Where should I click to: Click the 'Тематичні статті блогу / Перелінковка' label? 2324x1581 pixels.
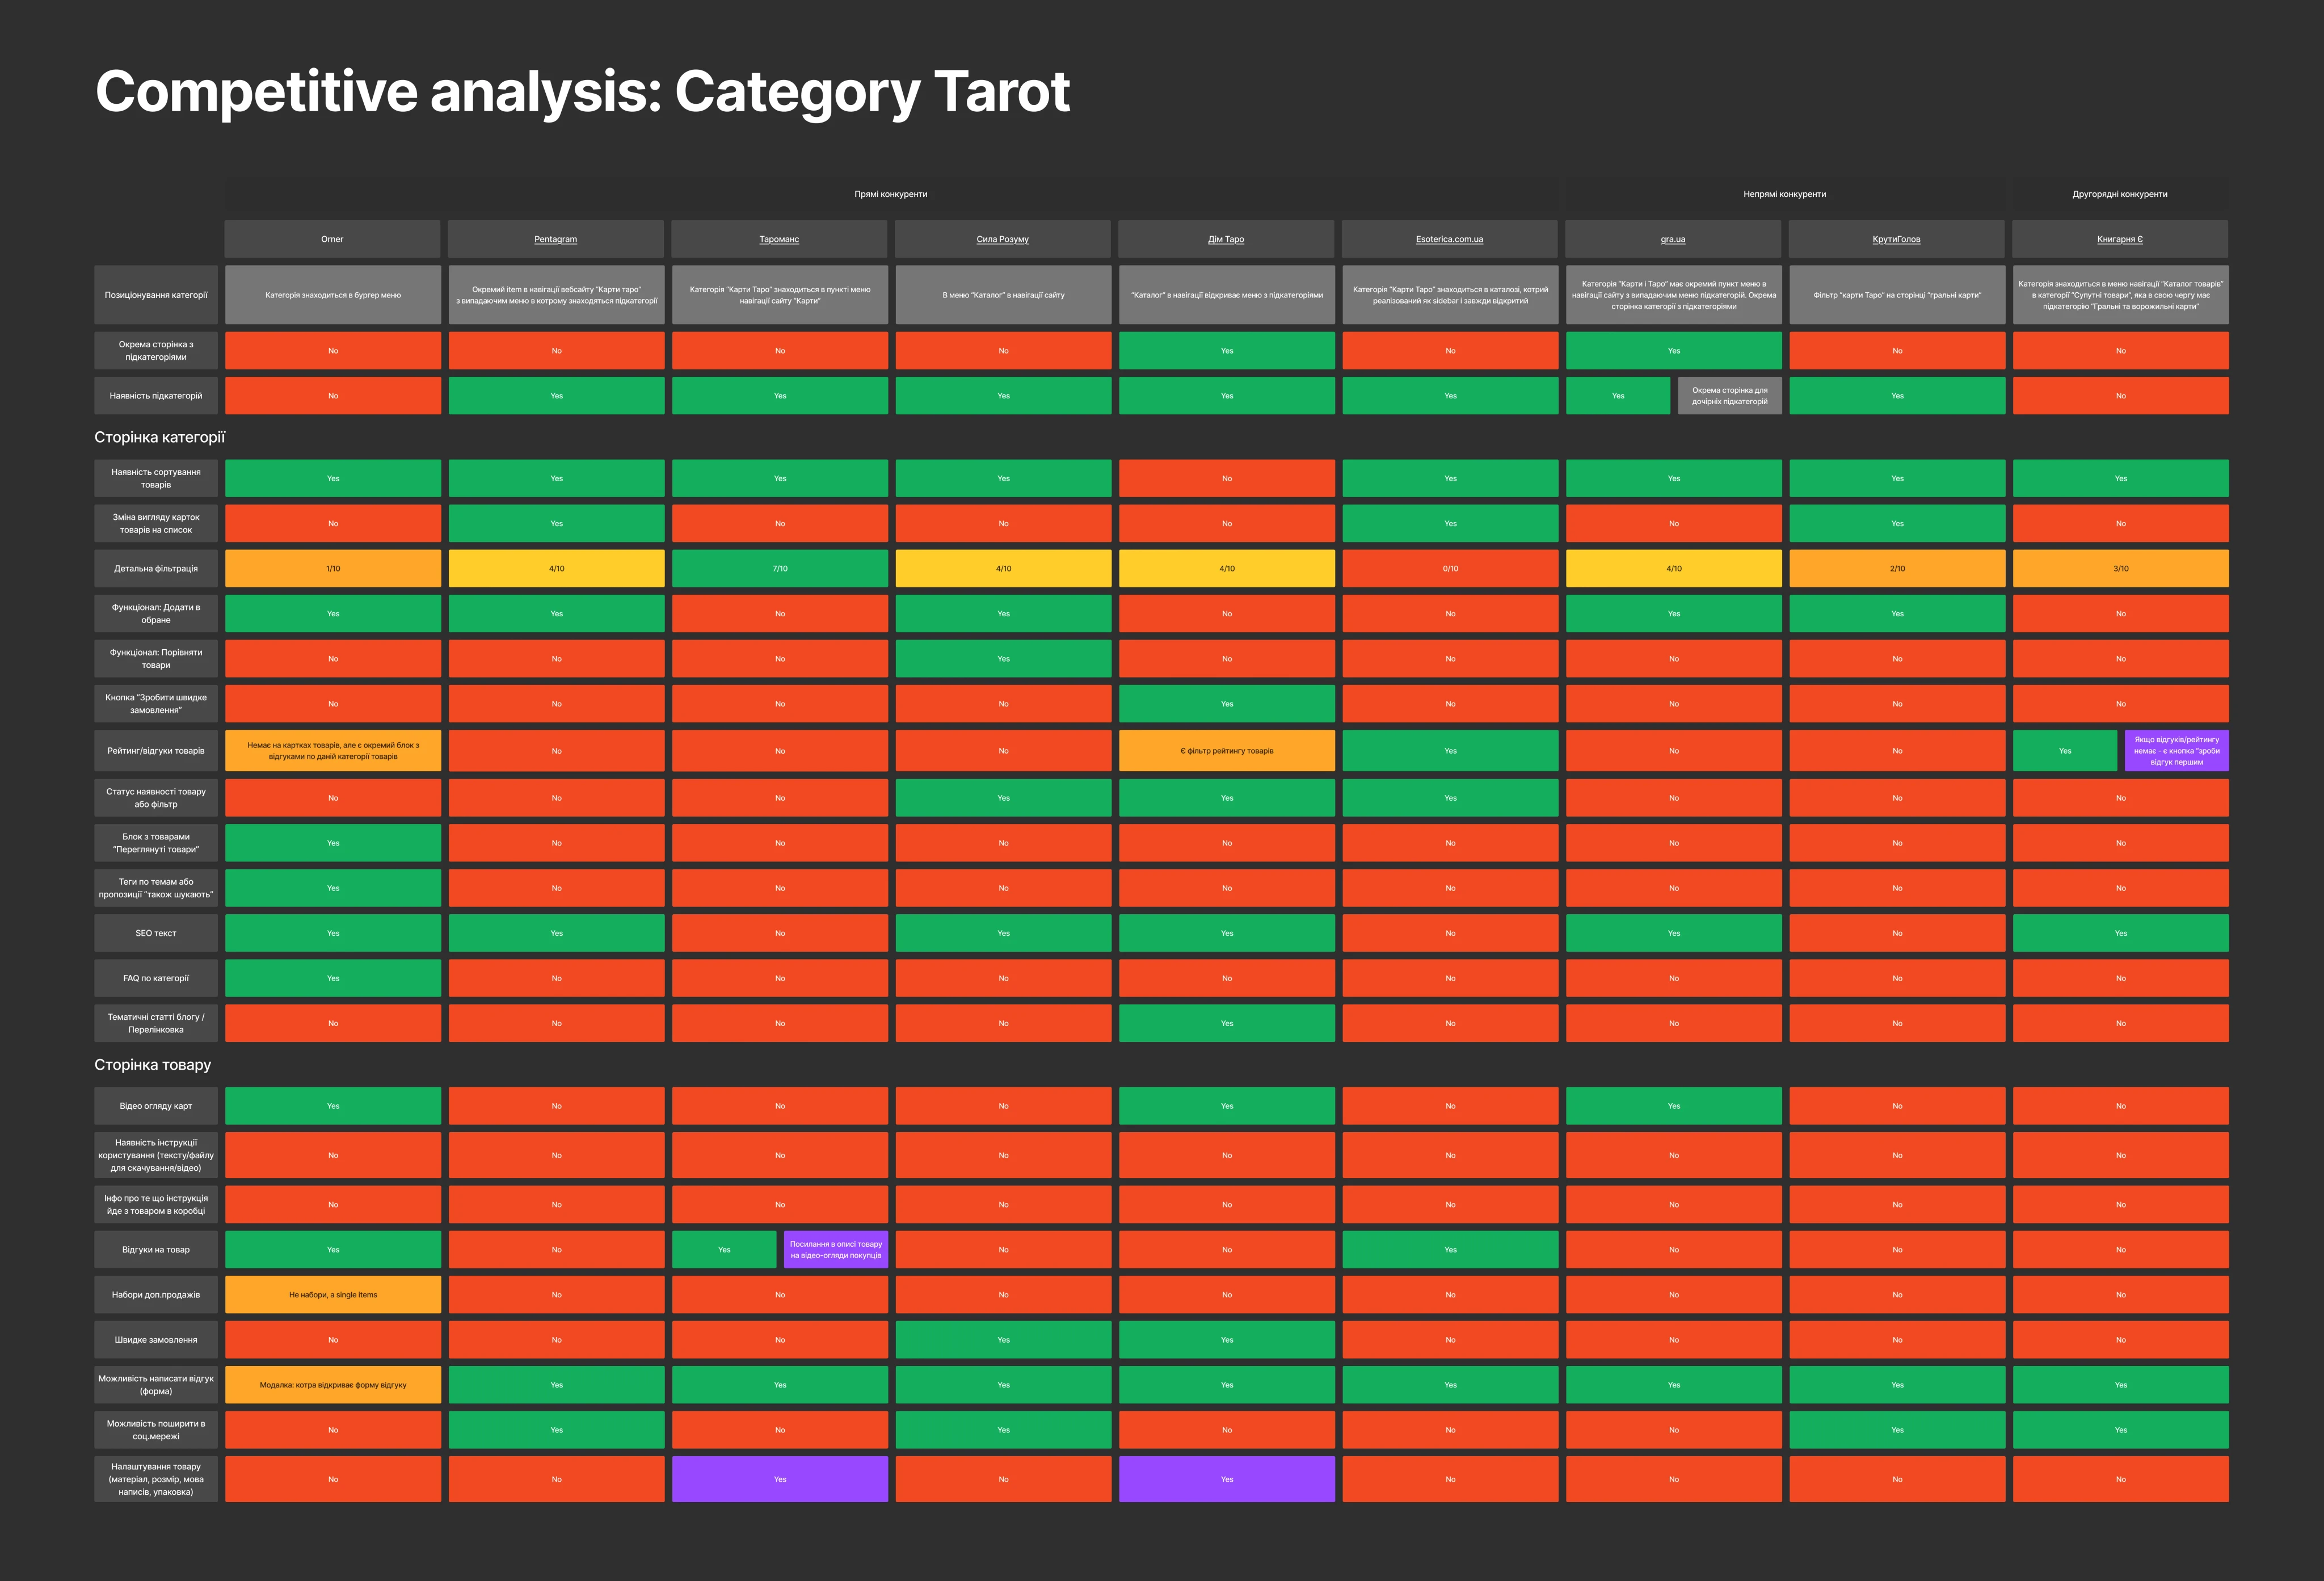[156, 1023]
